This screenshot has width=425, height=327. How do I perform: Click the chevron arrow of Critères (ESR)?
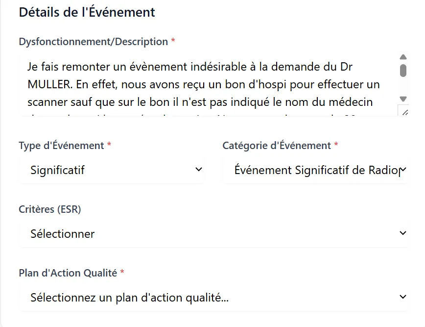(x=403, y=233)
